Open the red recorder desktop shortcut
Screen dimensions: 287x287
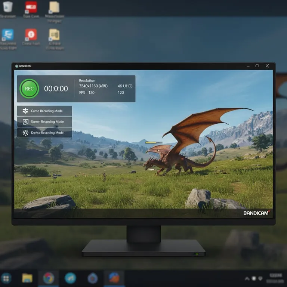coord(31,7)
